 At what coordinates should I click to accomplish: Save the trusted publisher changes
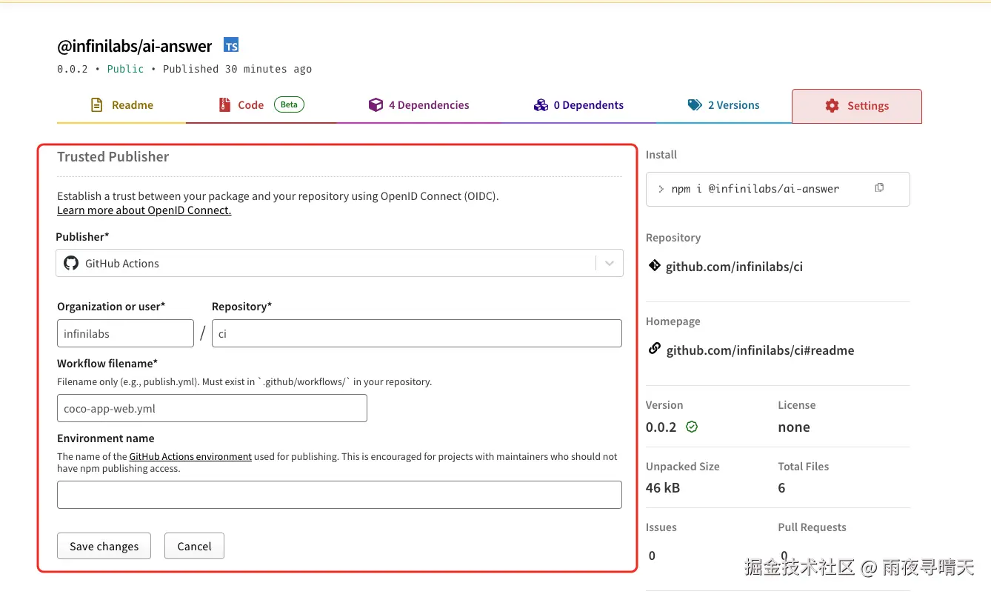104,546
